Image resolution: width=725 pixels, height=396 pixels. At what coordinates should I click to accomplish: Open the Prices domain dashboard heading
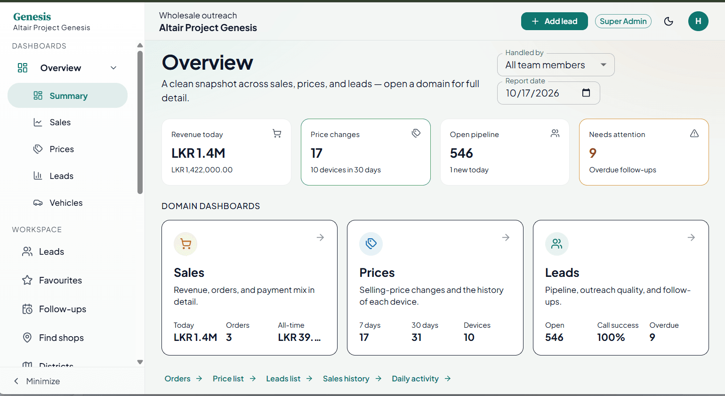coord(377,273)
